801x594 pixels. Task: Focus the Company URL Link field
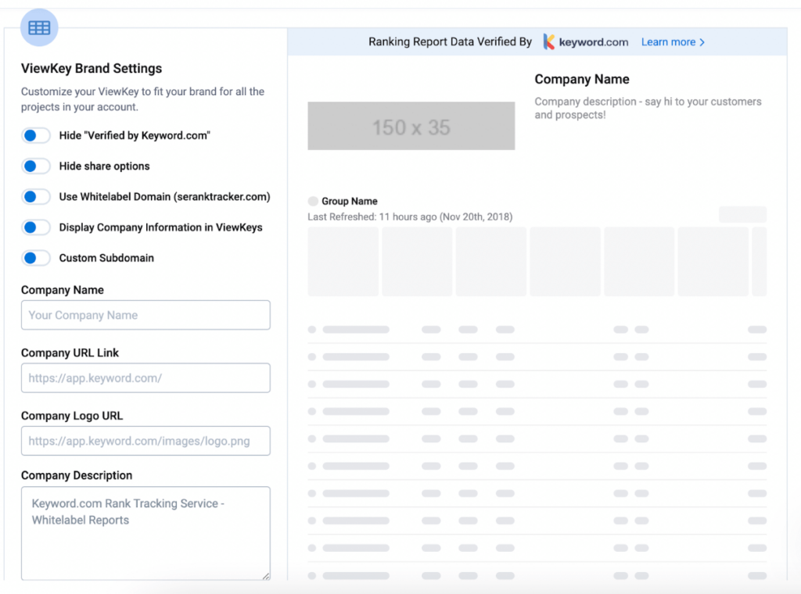pos(145,378)
